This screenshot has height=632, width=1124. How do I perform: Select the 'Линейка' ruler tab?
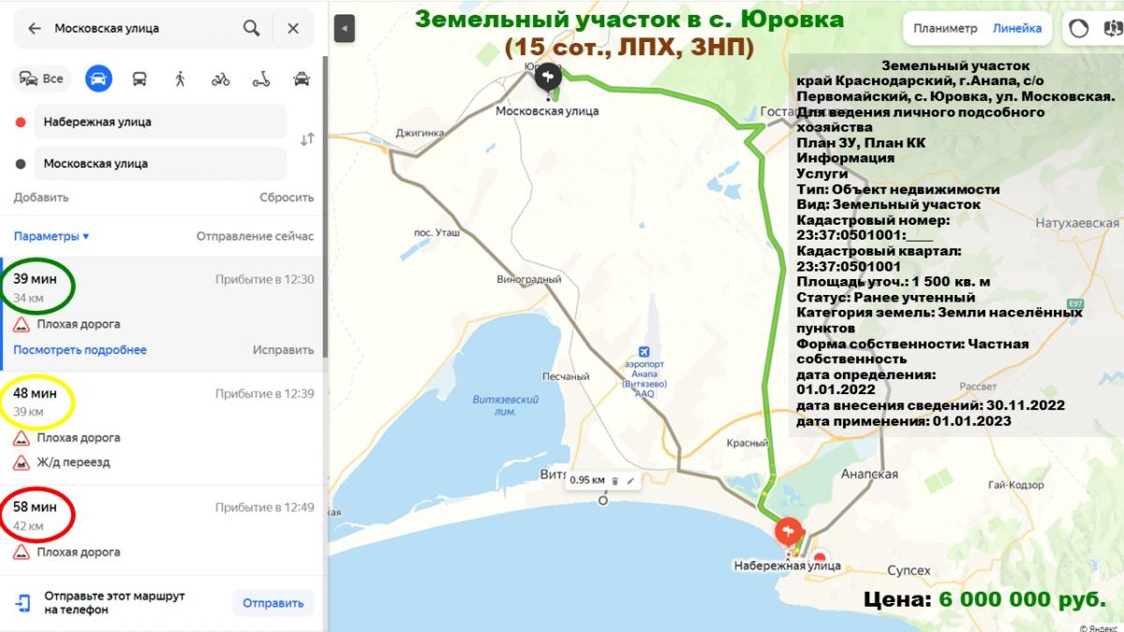[x=1017, y=29]
